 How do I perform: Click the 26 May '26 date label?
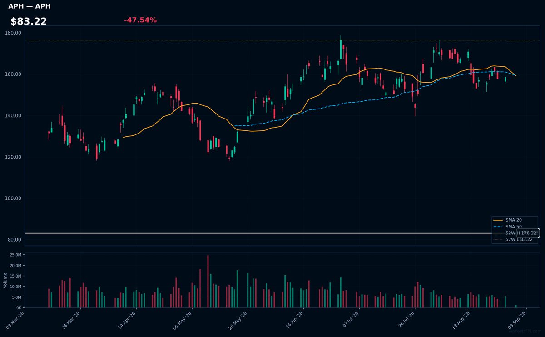pyautogui.click(x=238, y=320)
